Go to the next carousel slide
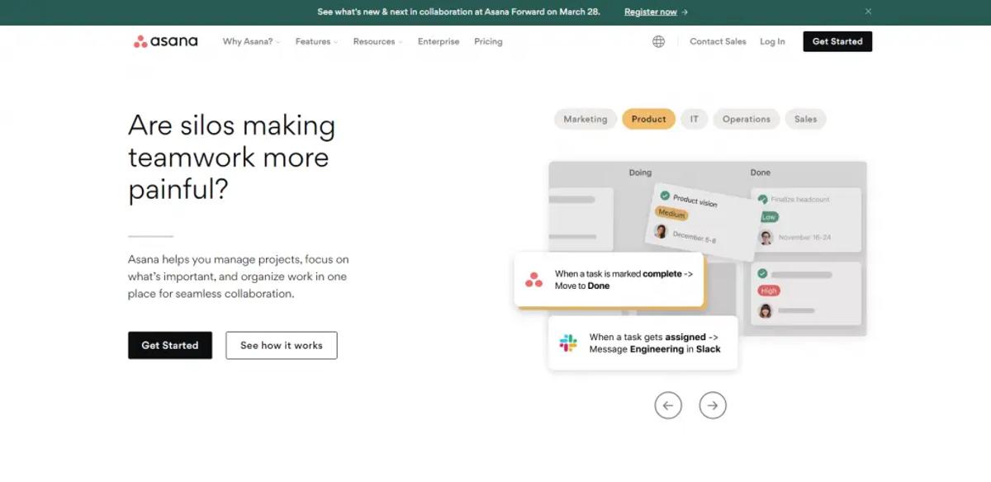This screenshot has height=482, width=991. pos(713,405)
